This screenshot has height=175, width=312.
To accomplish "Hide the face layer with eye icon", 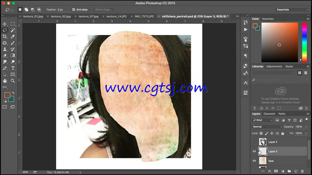I will point(254,161).
